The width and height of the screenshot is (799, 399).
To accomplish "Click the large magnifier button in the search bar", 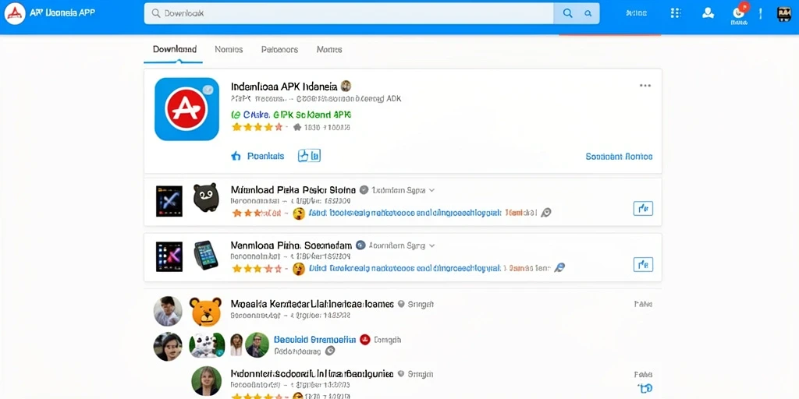I will coord(567,14).
